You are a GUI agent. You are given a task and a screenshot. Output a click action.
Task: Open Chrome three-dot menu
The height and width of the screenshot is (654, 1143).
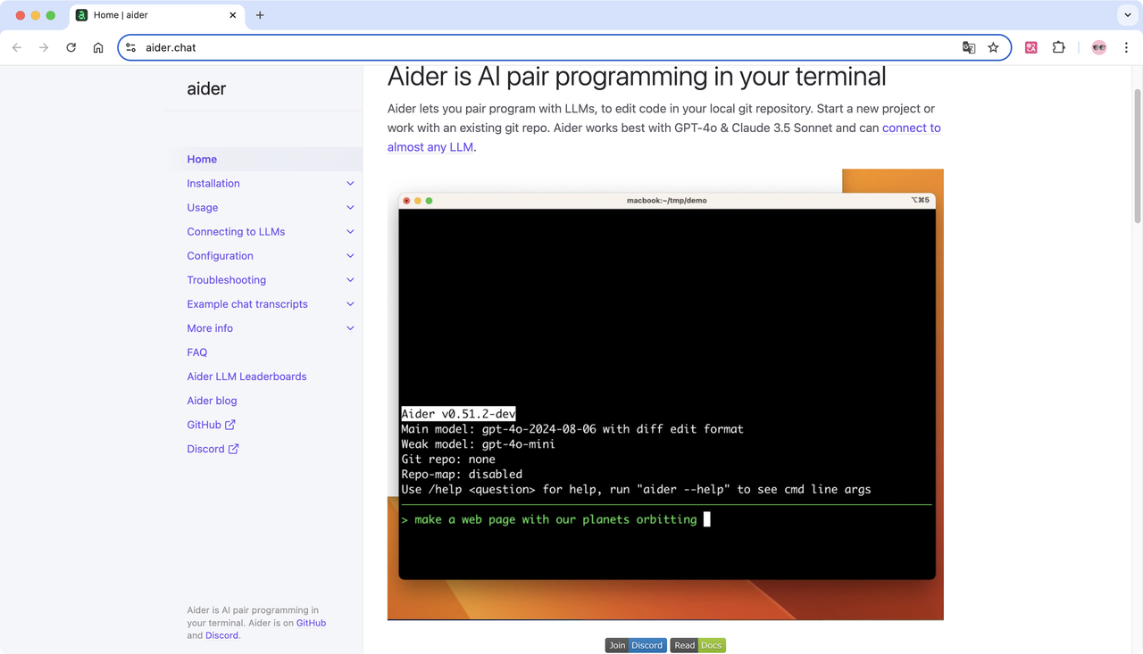tap(1126, 47)
